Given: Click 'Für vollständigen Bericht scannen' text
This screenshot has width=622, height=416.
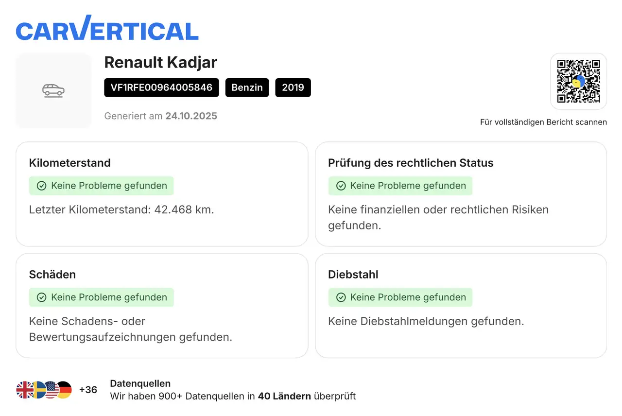Looking at the screenshot, I should (543, 122).
